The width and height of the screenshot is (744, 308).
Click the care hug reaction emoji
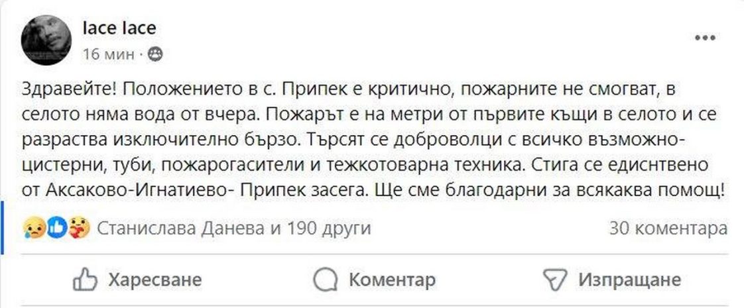pyautogui.click(x=80, y=229)
